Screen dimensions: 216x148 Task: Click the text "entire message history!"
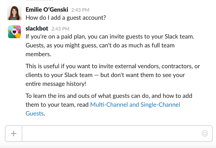click(56, 84)
